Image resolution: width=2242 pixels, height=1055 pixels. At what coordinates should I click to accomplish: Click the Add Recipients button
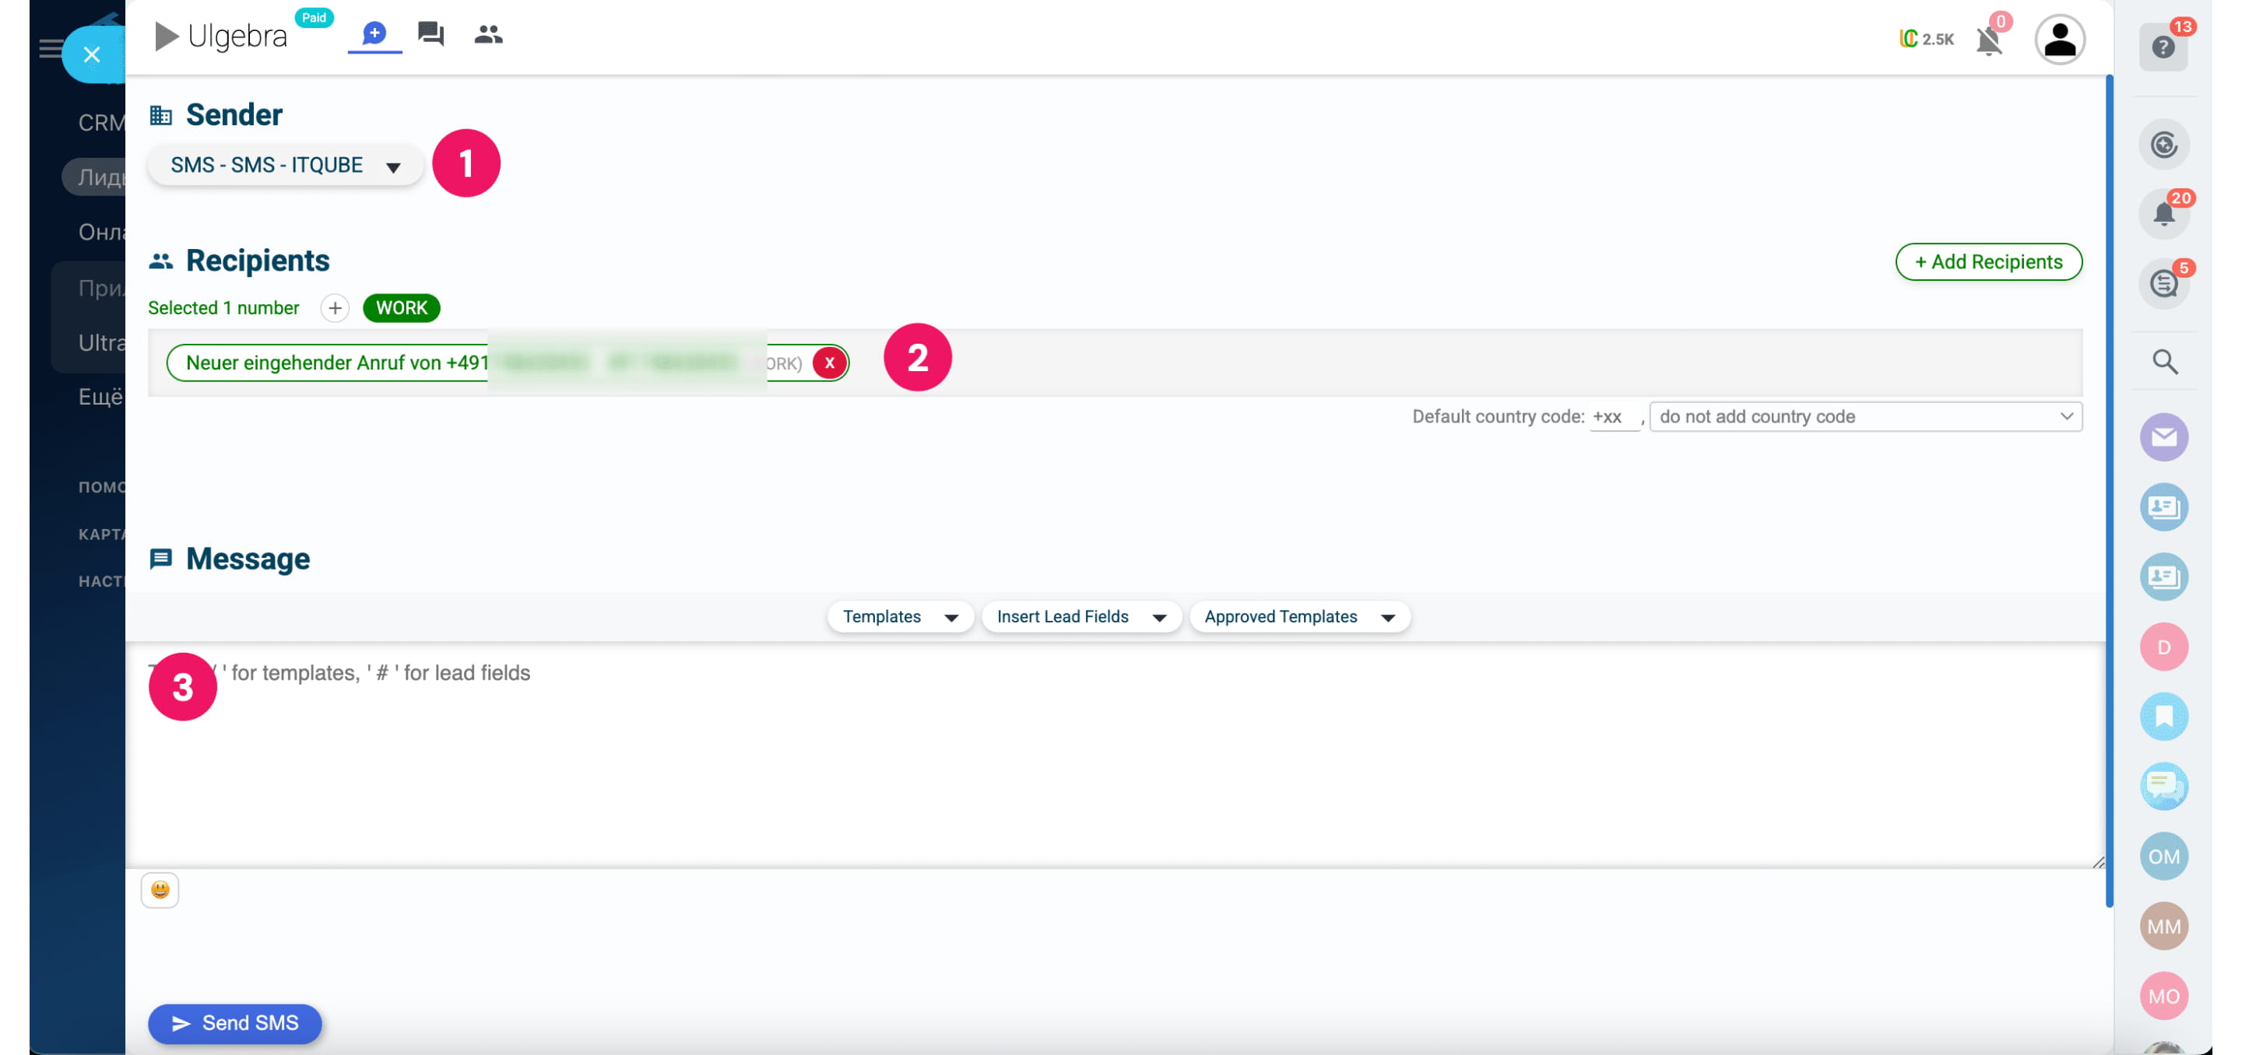pyautogui.click(x=1988, y=261)
